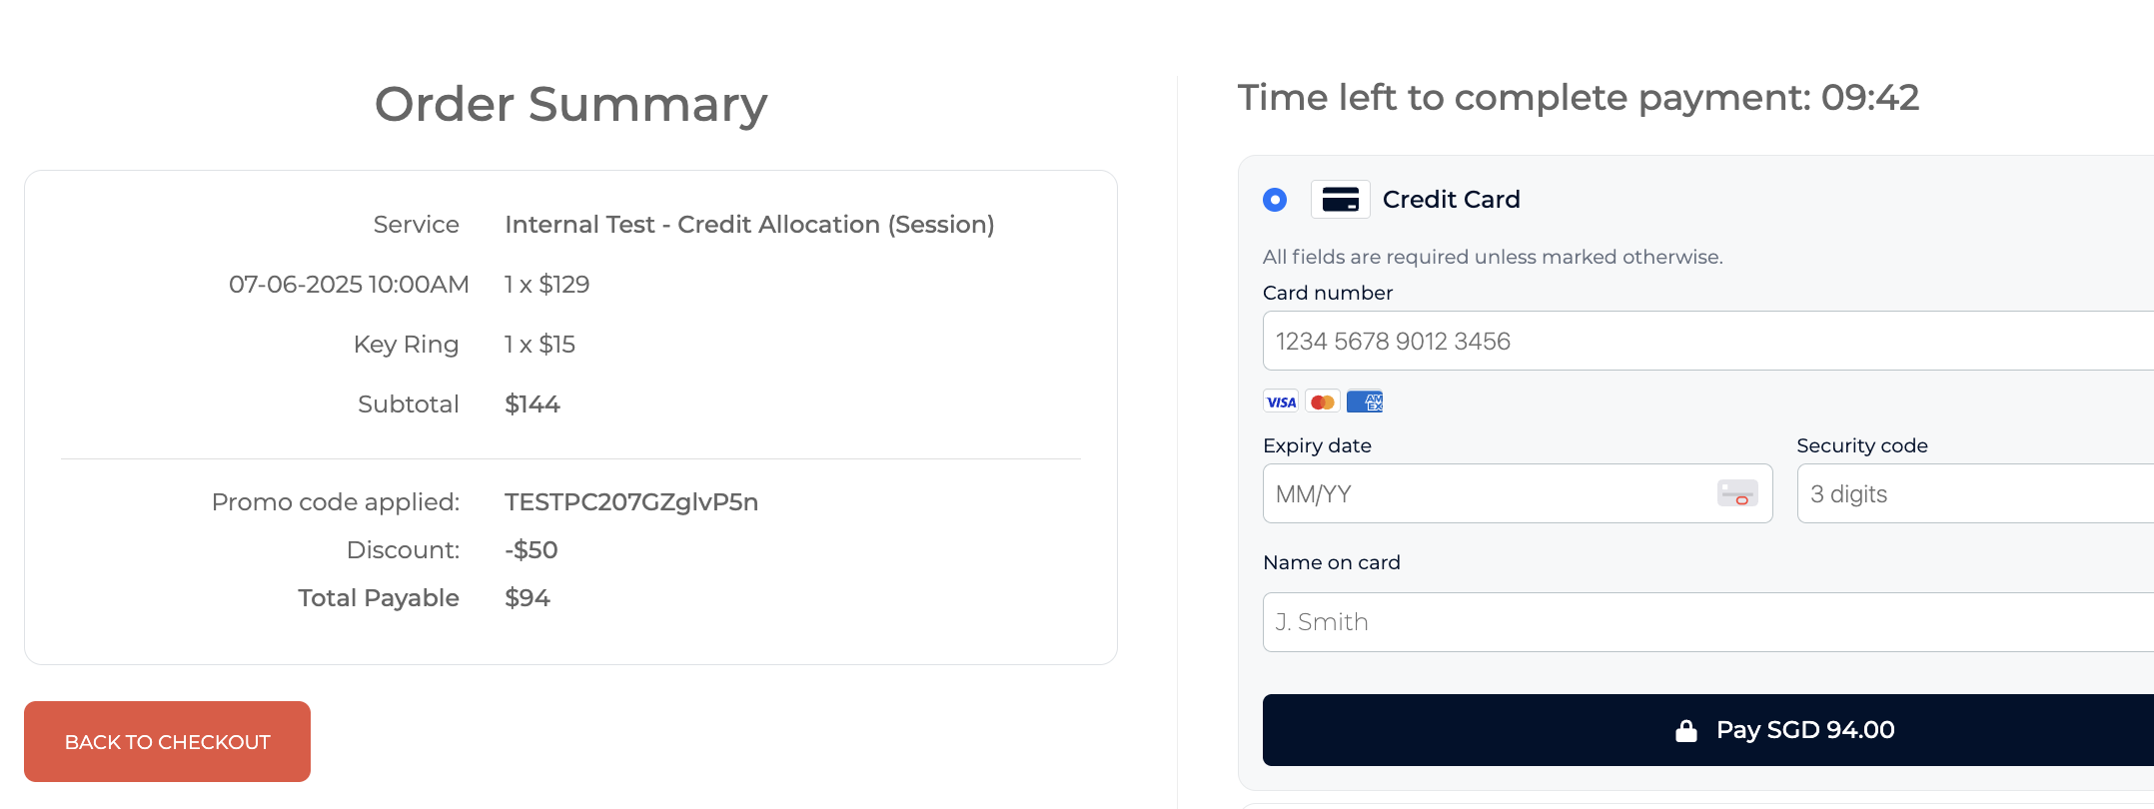Select the Credit Card radio button
2154x809 pixels.
(1275, 200)
